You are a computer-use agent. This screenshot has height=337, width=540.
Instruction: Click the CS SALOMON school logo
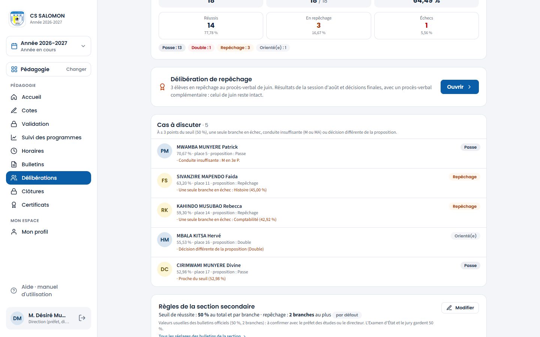[x=17, y=19]
